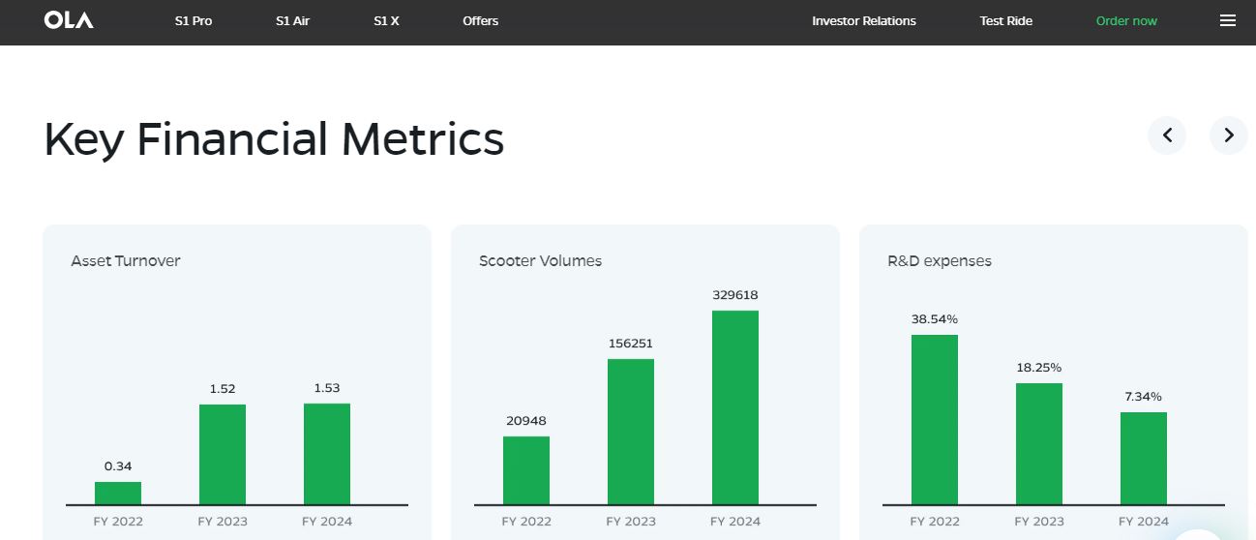Open the S1 X page
The width and height of the screenshot is (1256, 540).
pos(386,20)
